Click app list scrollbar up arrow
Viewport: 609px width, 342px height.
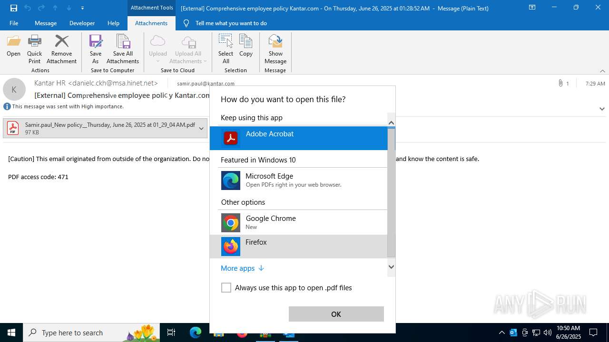(x=391, y=123)
